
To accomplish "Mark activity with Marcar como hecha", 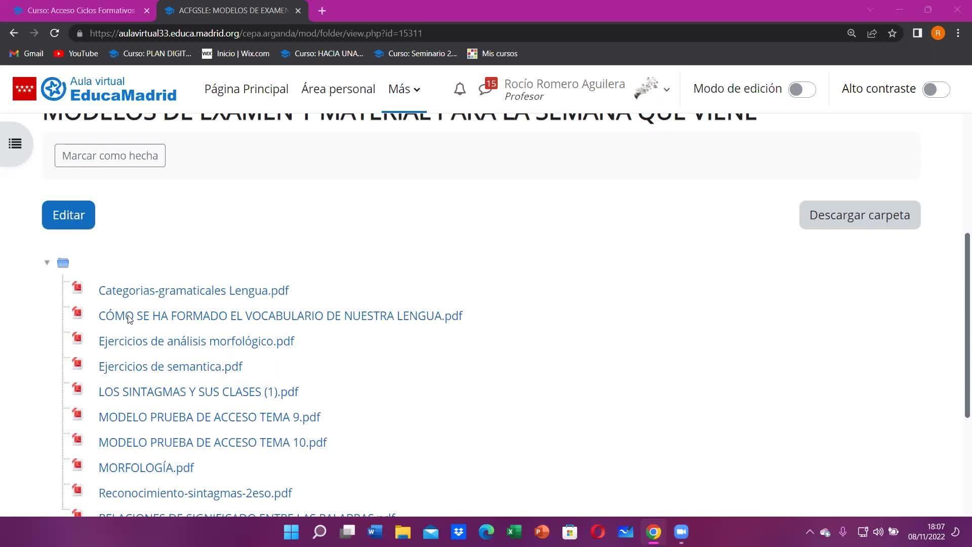I will click(x=110, y=155).
